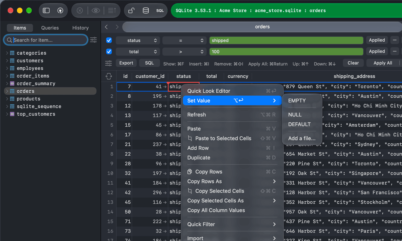Switch to the History tab

point(80,28)
